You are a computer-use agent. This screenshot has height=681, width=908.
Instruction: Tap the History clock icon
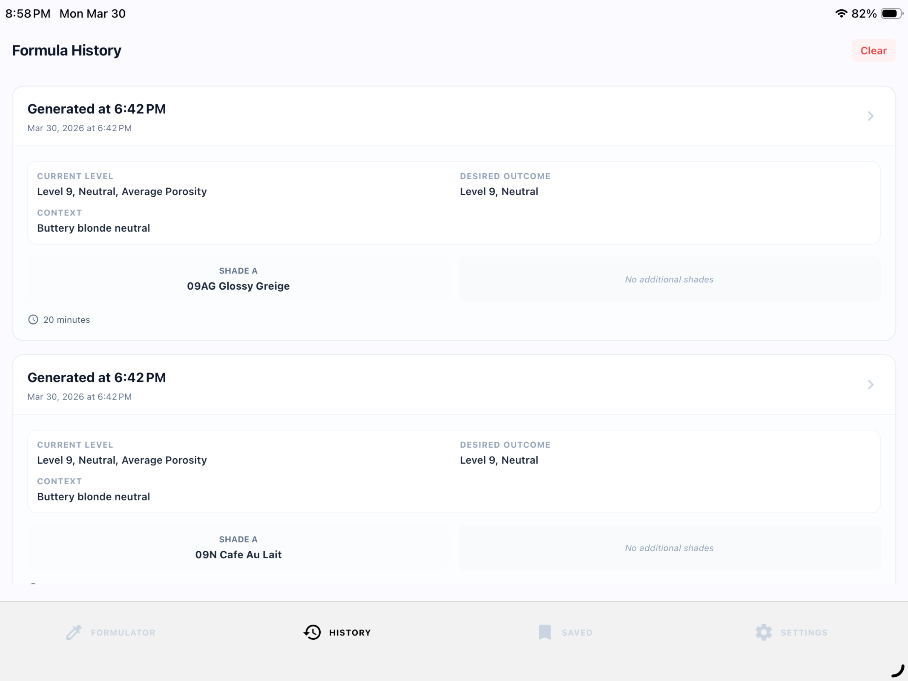(x=312, y=632)
